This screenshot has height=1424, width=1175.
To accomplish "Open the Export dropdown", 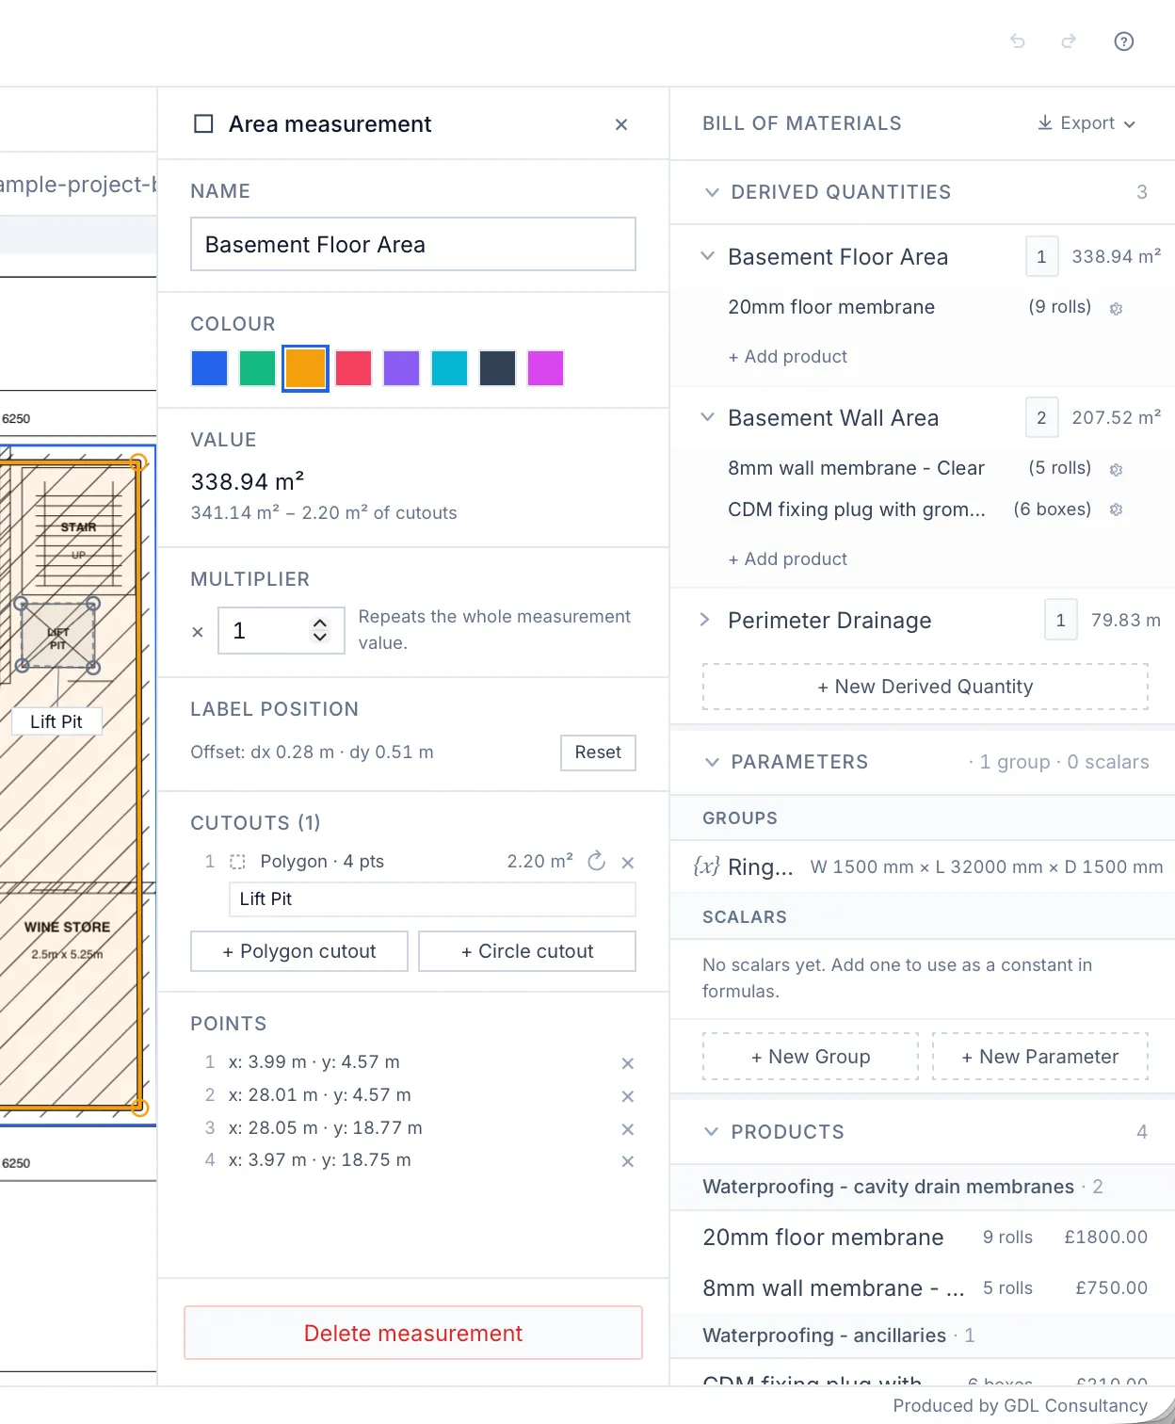I will tap(1086, 123).
